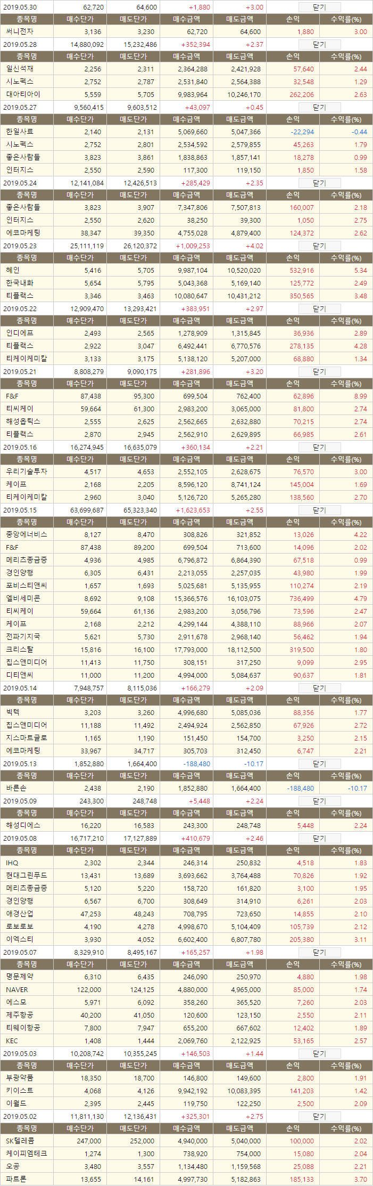The height and width of the screenshot is (1186, 373).
Task: Click 닫기 in the 2019.05.27 row
Action: [x=319, y=108]
